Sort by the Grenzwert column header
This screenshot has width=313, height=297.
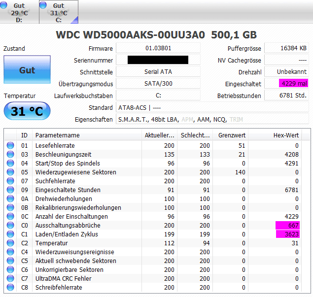coord(231,135)
